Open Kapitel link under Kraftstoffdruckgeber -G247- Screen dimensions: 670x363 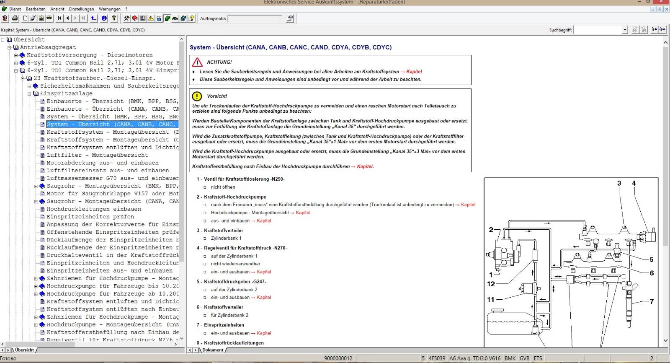point(264,298)
